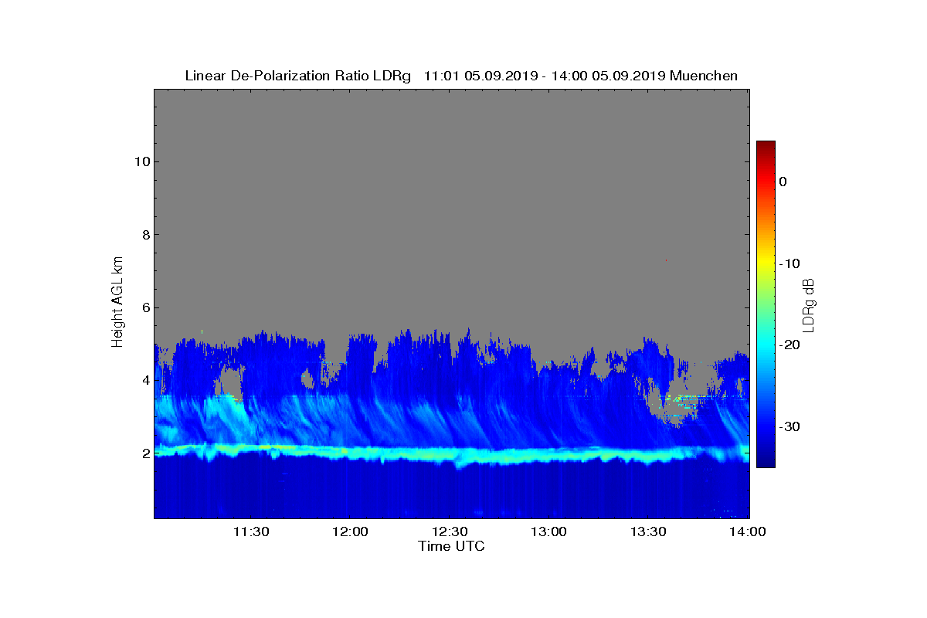Click the plot title 'Linear De-Polarization Ratio LDRg'
The image size is (927, 618).
[298, 76]
